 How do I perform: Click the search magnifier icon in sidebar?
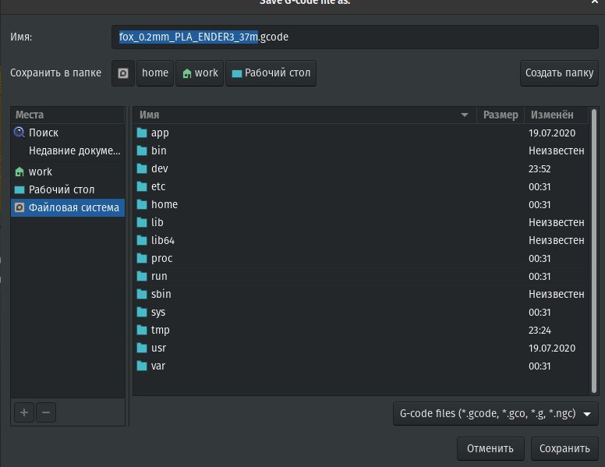point(19,133)
